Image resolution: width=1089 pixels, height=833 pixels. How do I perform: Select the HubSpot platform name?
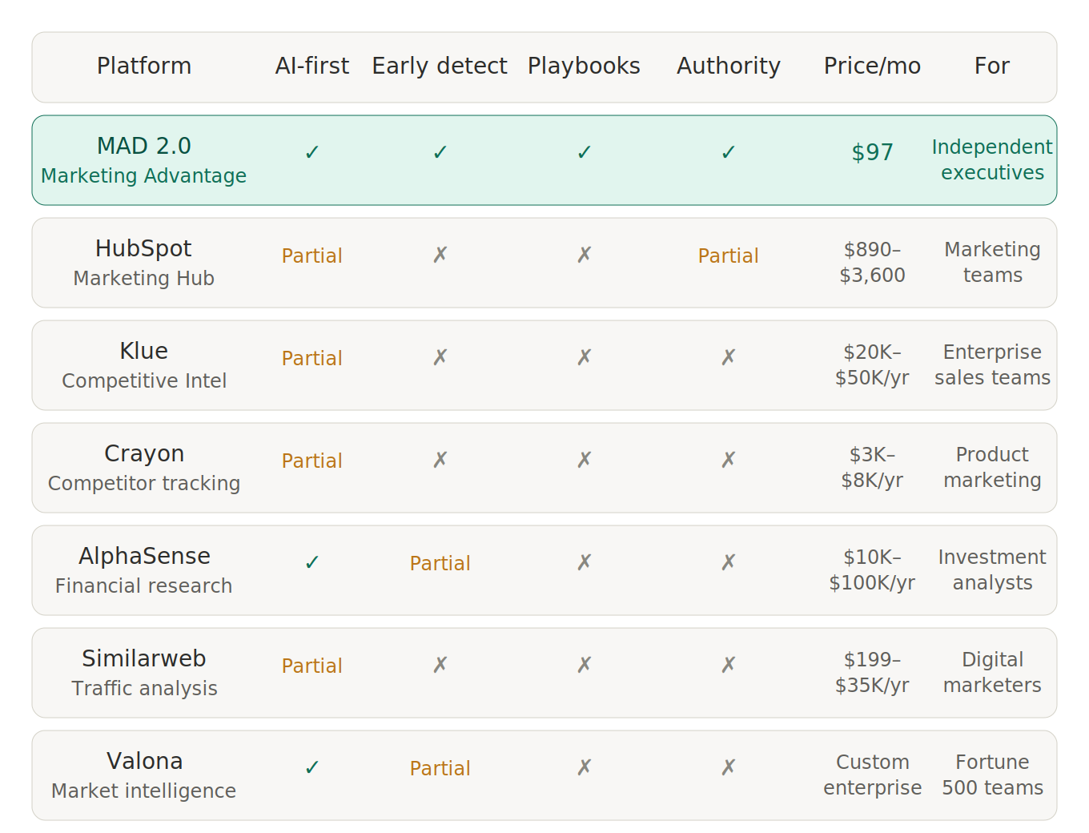(144, 248)
